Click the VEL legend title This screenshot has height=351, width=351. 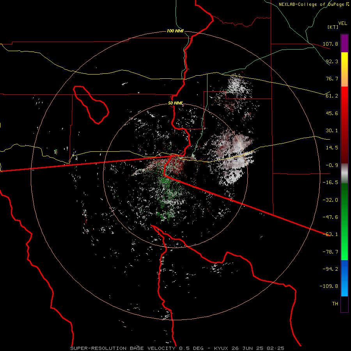342,23
